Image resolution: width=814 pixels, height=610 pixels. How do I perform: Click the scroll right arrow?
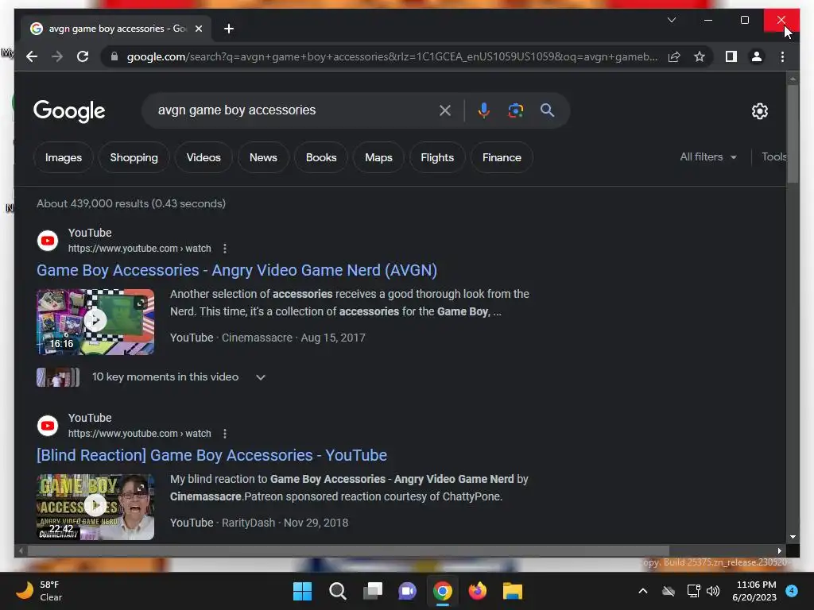[x=779, y=551]
